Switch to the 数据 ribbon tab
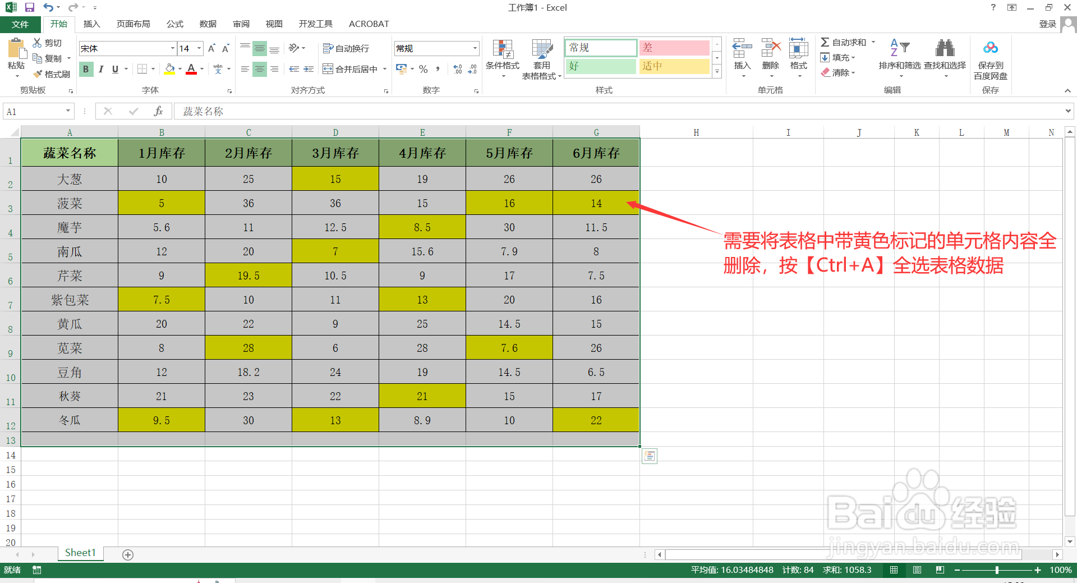 pos(207,24)
